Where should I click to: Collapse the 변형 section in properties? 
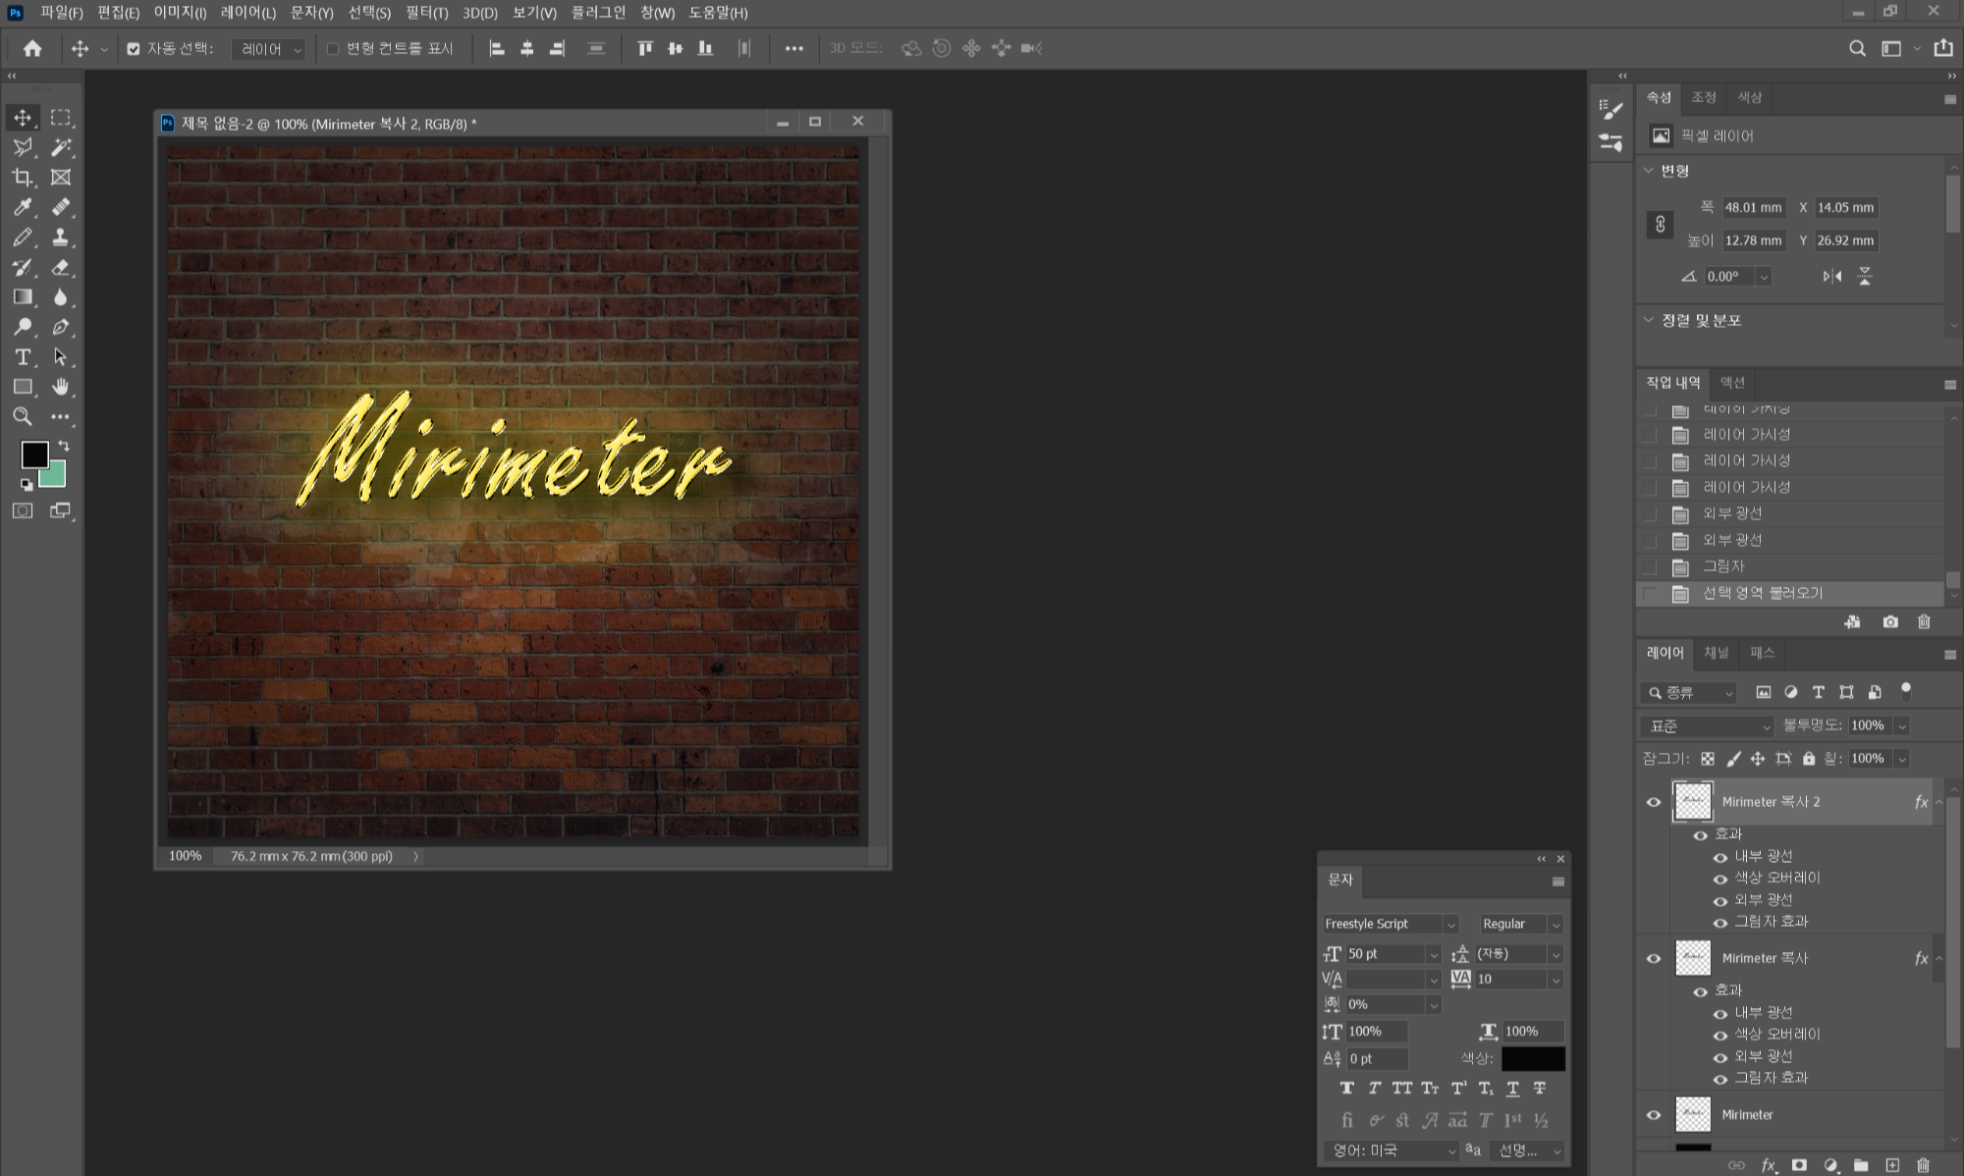(1649, 171)
